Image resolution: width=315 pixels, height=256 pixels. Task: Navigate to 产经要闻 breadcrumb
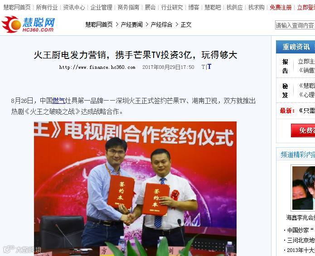(x=131, y=24)
